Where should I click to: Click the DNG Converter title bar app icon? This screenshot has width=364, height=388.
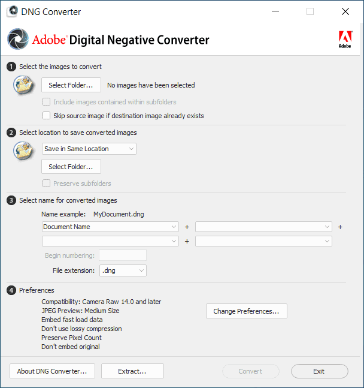point(13,11)
